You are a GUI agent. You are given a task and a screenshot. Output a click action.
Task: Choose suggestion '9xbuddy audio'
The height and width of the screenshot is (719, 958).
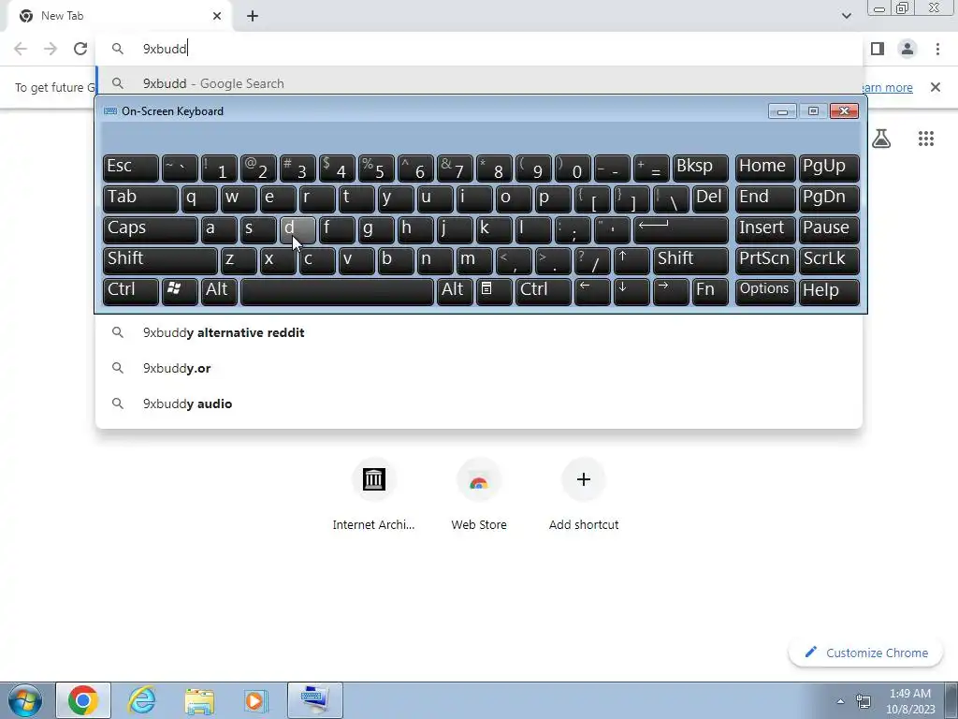pyautogui.click(x=479, y=404)
